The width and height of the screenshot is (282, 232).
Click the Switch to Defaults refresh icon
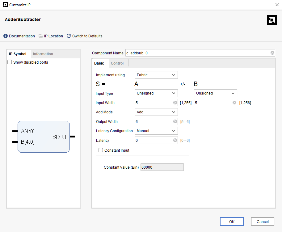tap(69, 36)
